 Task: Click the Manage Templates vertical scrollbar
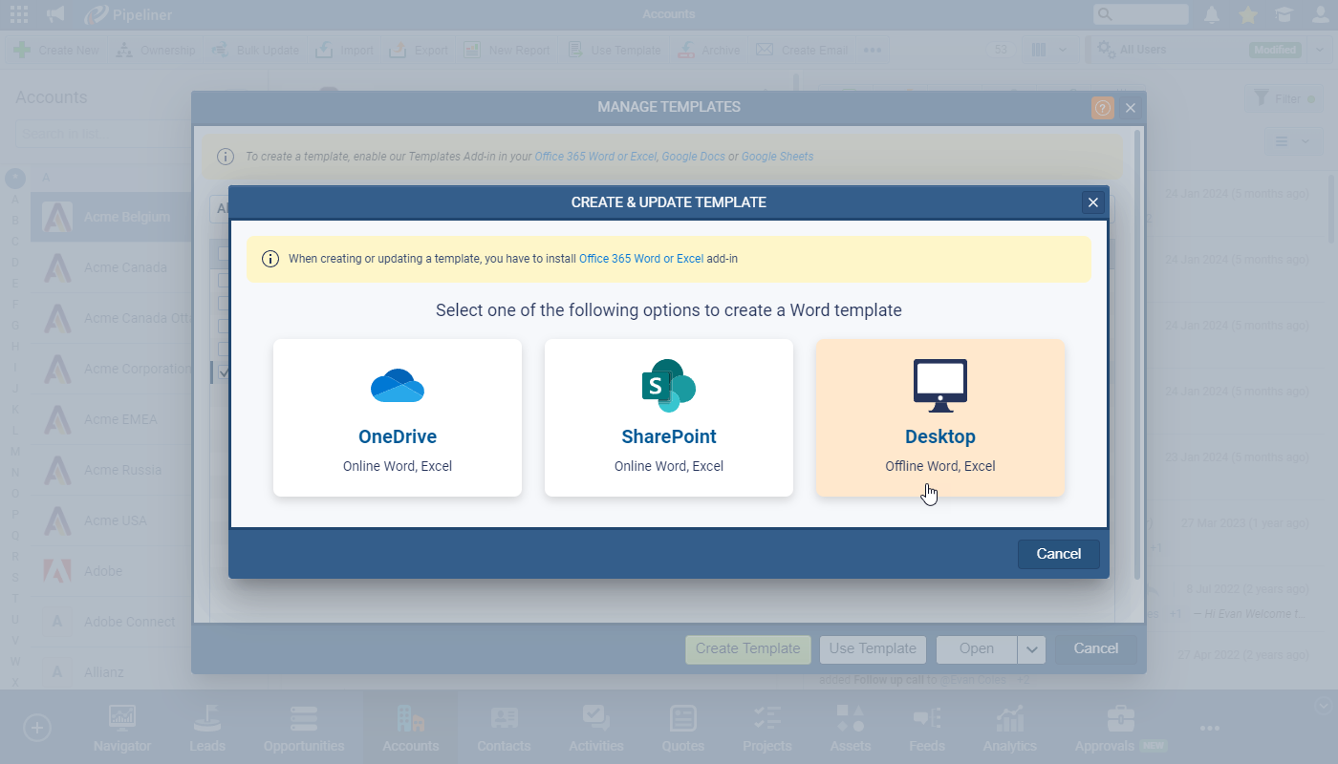[x=1136, y=353]
